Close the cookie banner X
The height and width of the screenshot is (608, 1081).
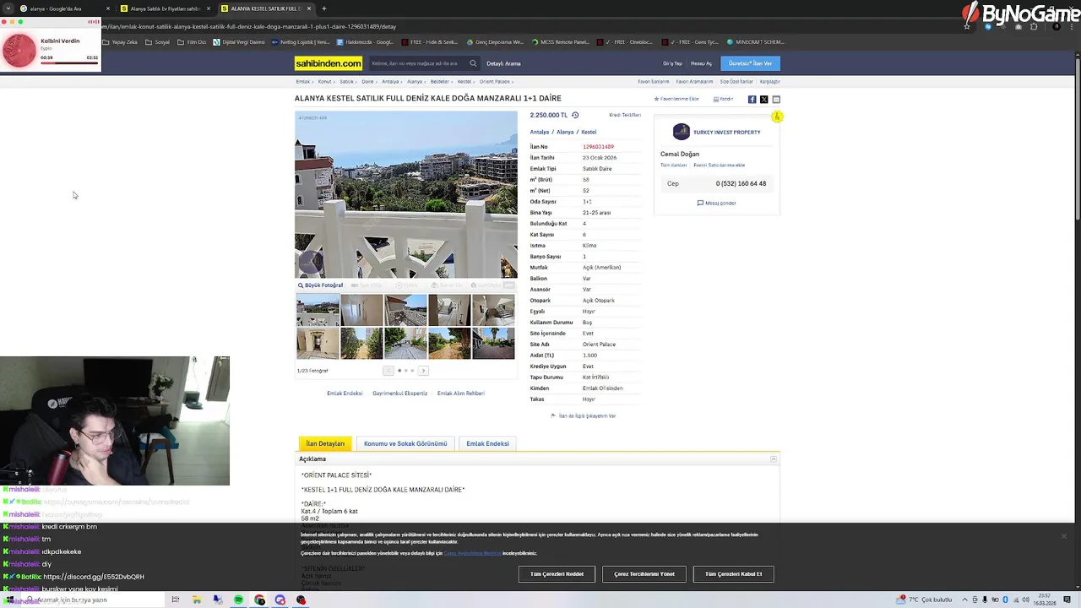[x=1063, y=536]
